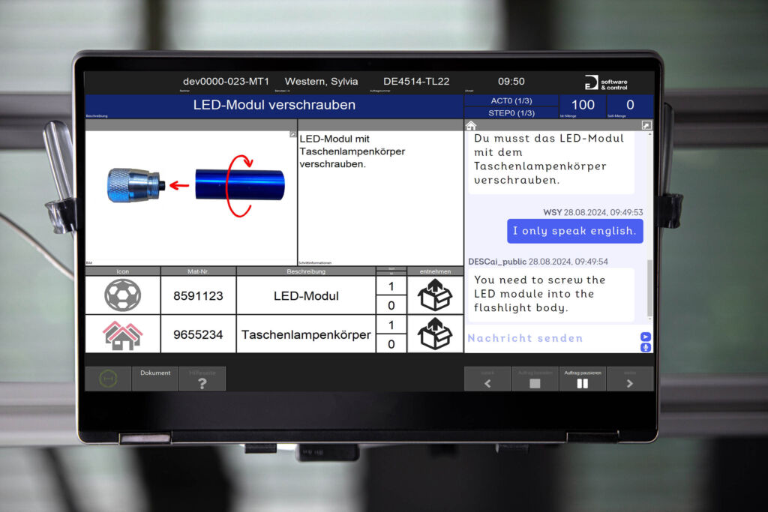The image size is (768, 512).
Task: Enlarge the flashlight image with expand icon
Action: (x=293, y=134)
